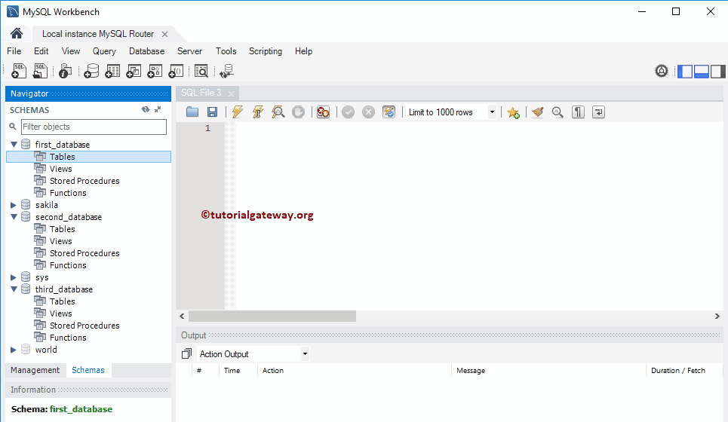Create a new function icon

click(x=176, y=71)
